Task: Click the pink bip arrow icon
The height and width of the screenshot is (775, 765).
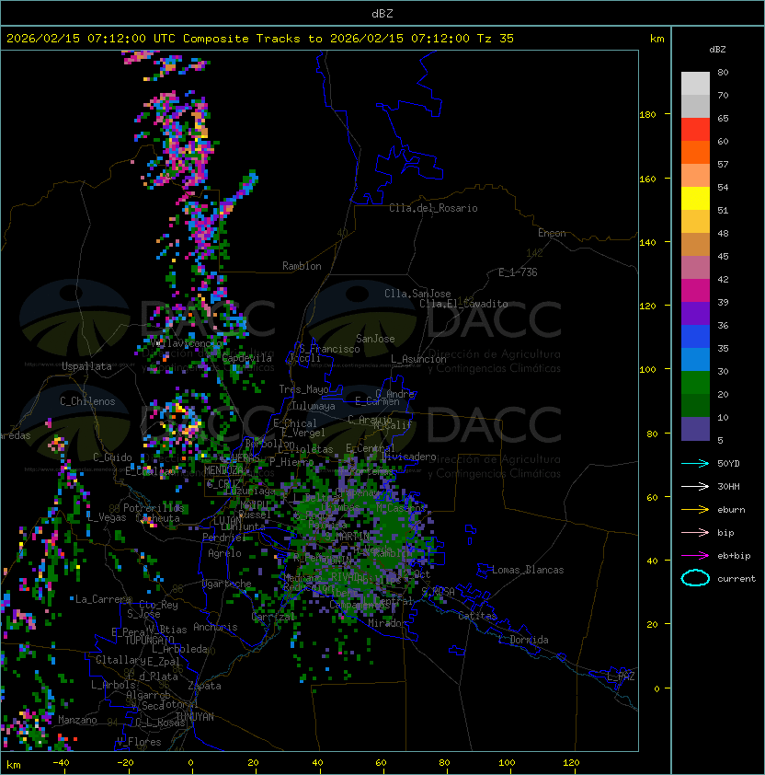Action: (695, 533)
